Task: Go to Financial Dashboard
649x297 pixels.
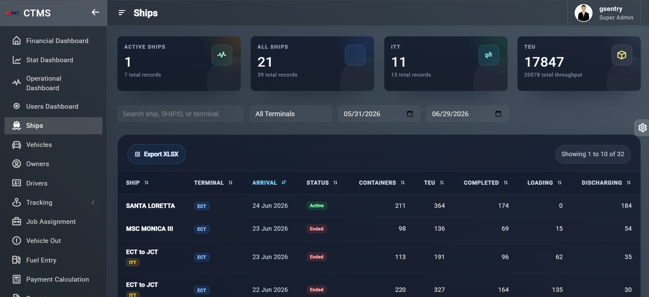Action: (53, 41)
